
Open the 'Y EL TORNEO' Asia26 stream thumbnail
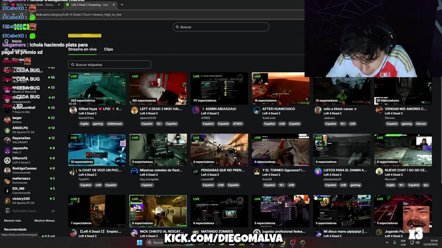click(x=281, y=150)
